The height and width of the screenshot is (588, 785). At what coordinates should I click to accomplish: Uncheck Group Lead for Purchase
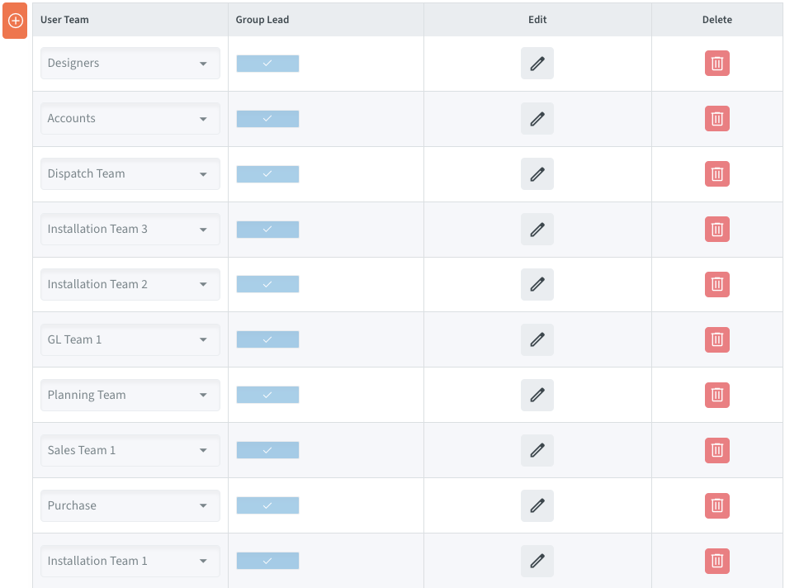[267, 505]
